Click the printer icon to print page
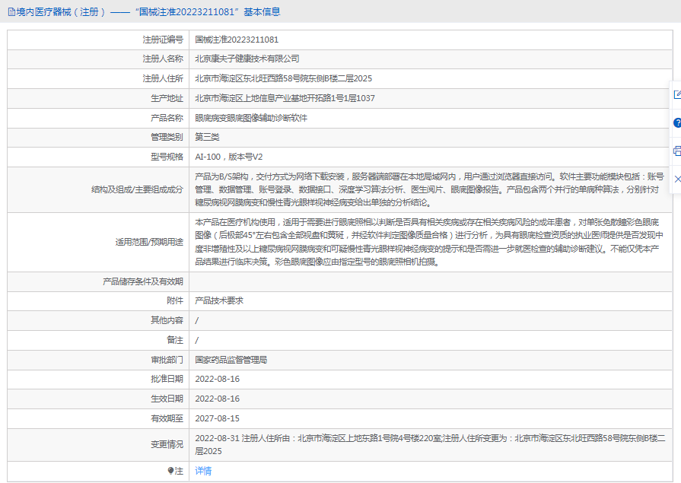Screen dimensions: 681x483 pos(676,151)
